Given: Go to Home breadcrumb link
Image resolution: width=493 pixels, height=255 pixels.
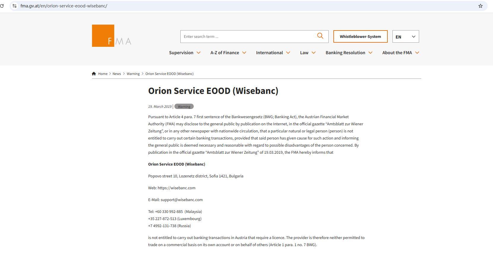Looking at the screenshot, I should [x=103, y=74].
